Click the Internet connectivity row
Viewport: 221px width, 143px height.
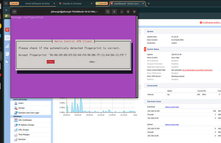[184, 95]
